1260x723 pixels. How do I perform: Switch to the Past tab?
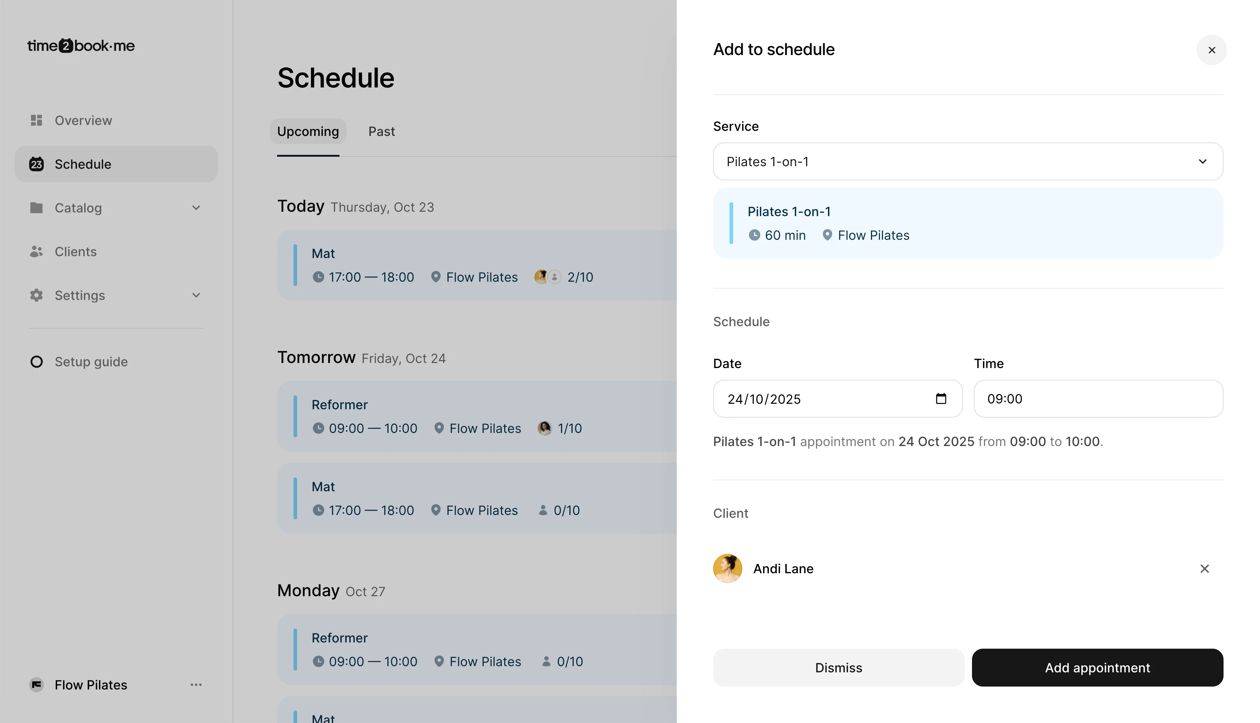click(381, 132)
